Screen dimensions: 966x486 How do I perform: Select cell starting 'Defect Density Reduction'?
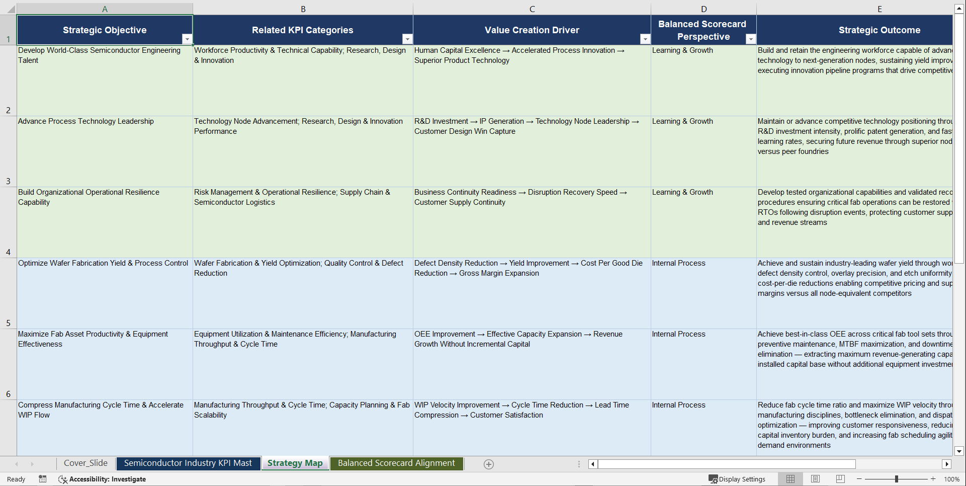pyautogui.click(x=532, y=293)
